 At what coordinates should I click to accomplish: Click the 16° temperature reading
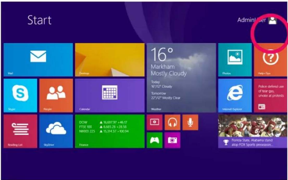[162, 54]
